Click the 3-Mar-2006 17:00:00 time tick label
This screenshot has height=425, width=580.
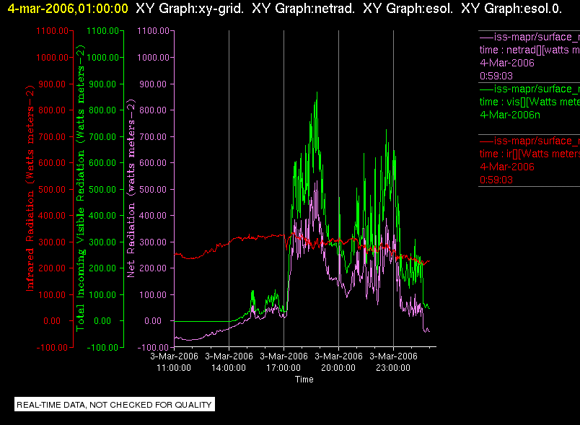pyautogui.click(x=284, y=362)
